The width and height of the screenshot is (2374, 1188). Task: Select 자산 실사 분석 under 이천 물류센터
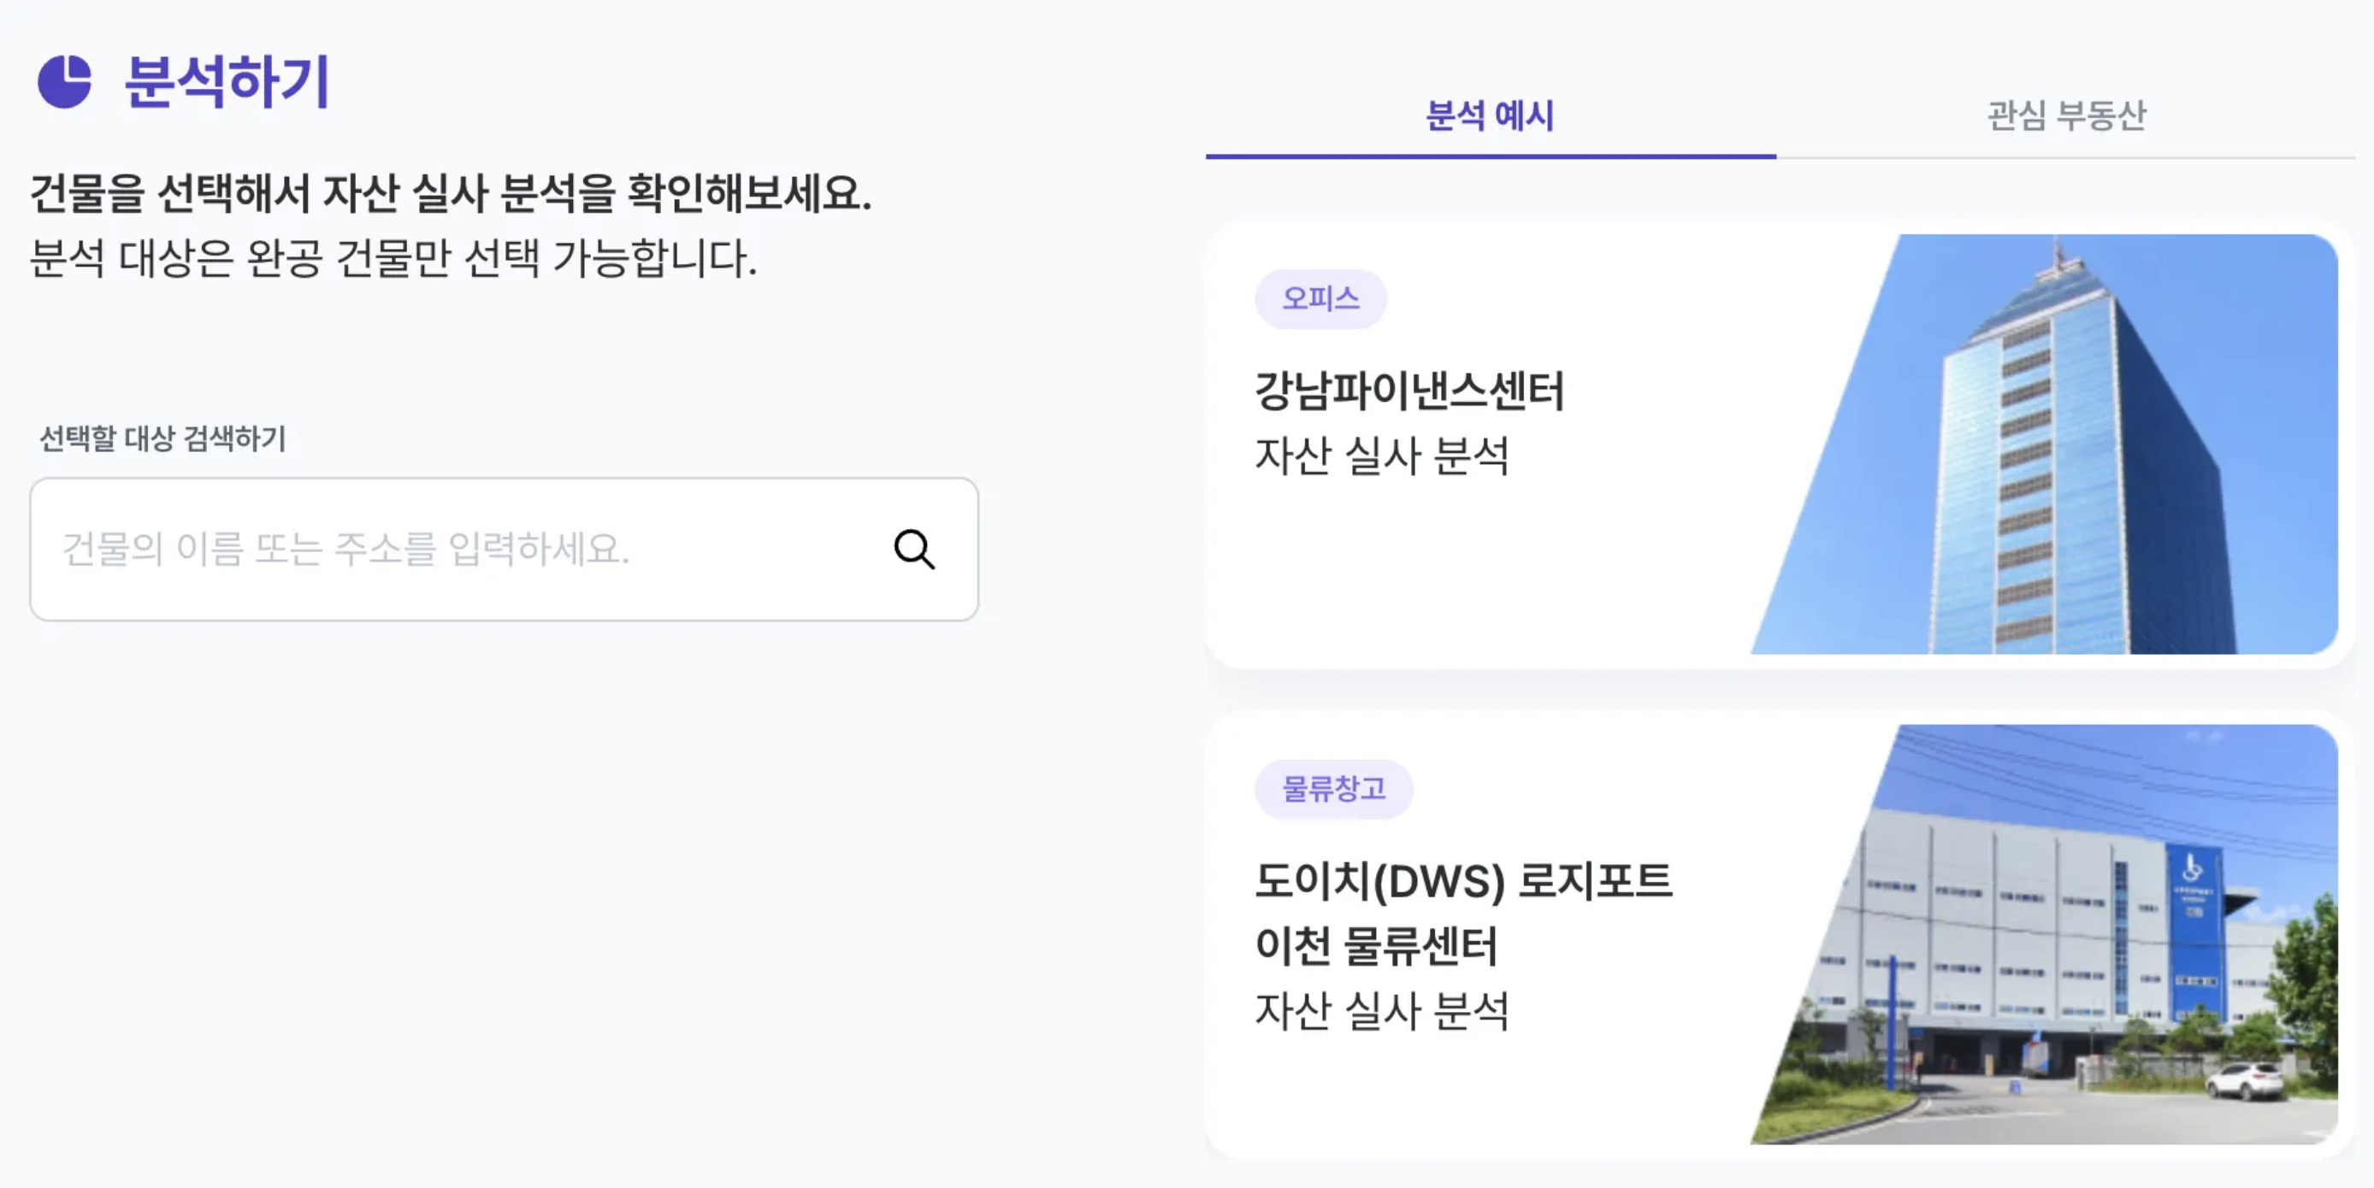click(1382, 1011)
